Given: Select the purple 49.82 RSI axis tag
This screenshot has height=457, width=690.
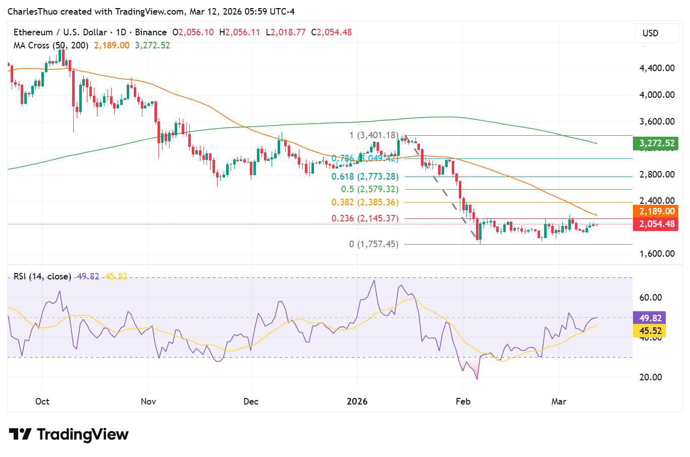Looking at the screenshot, I should click(650, 318).
